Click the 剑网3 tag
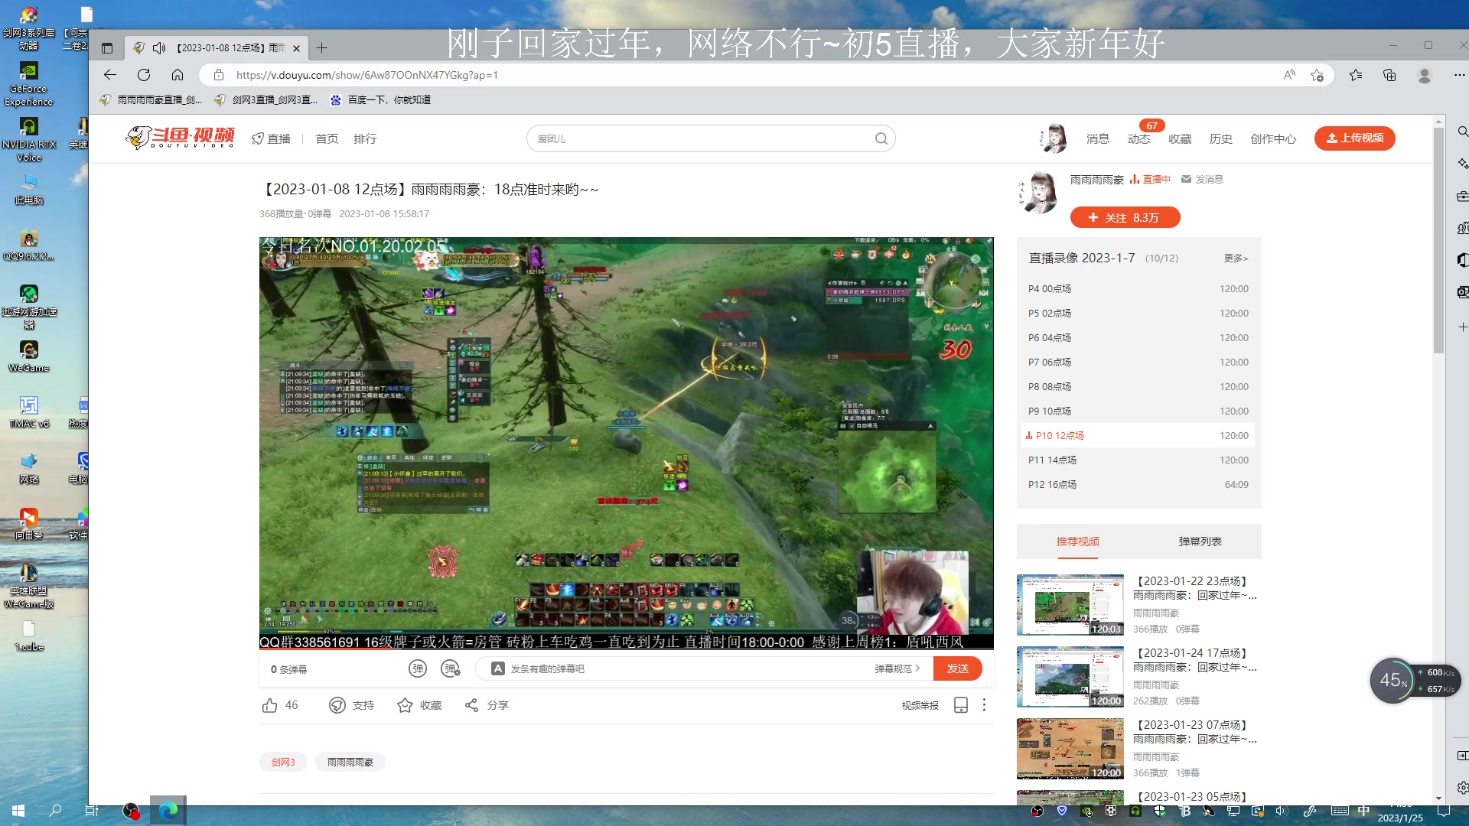 283,762
